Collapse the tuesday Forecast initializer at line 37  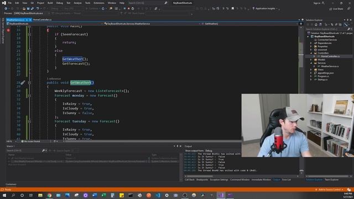click(x=29, y=122)
